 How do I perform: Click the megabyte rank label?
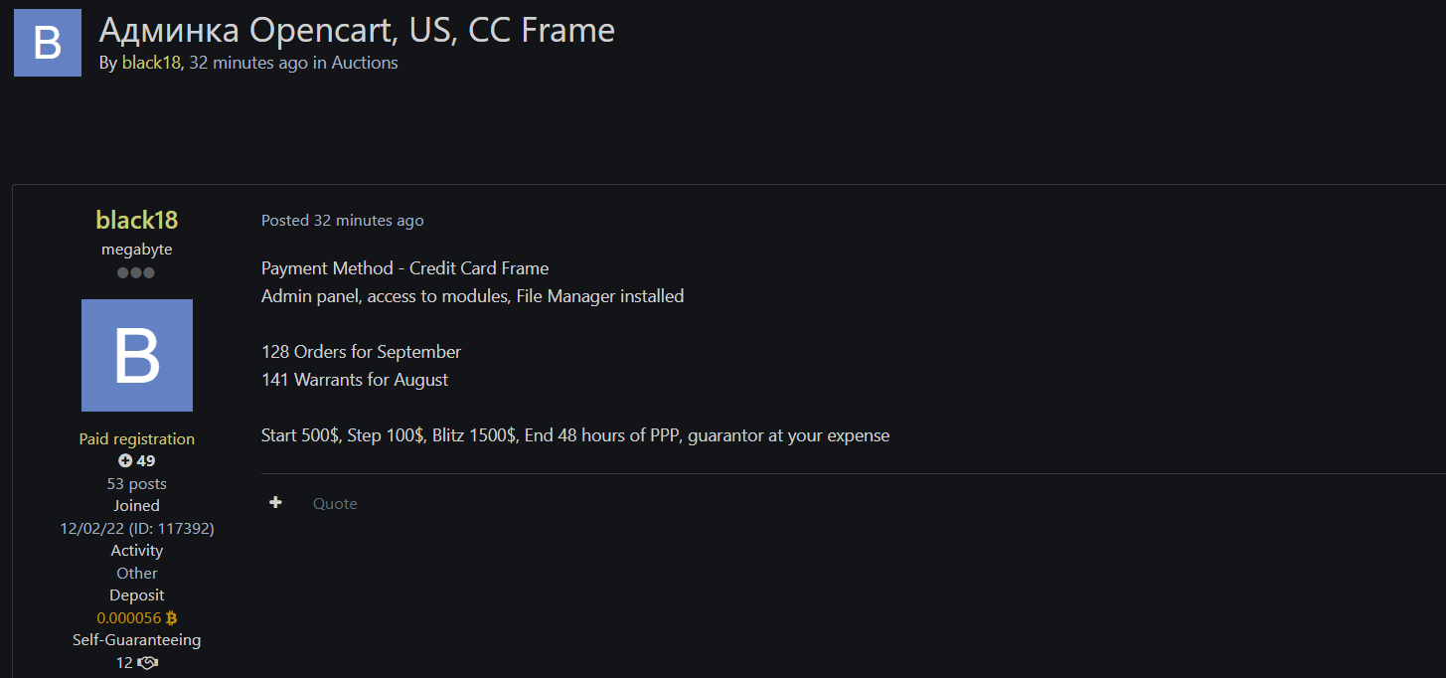coord(137,250)
